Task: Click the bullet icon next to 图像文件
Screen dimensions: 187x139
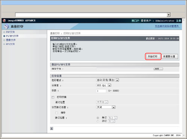Action: tap(4, 40)
